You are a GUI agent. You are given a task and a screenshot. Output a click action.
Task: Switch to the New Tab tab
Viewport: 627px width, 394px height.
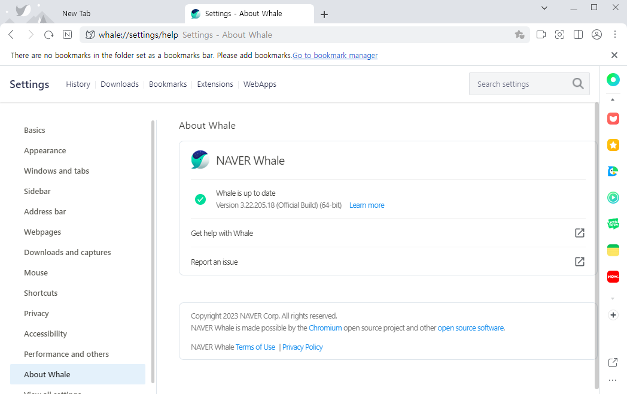point(77,14)
